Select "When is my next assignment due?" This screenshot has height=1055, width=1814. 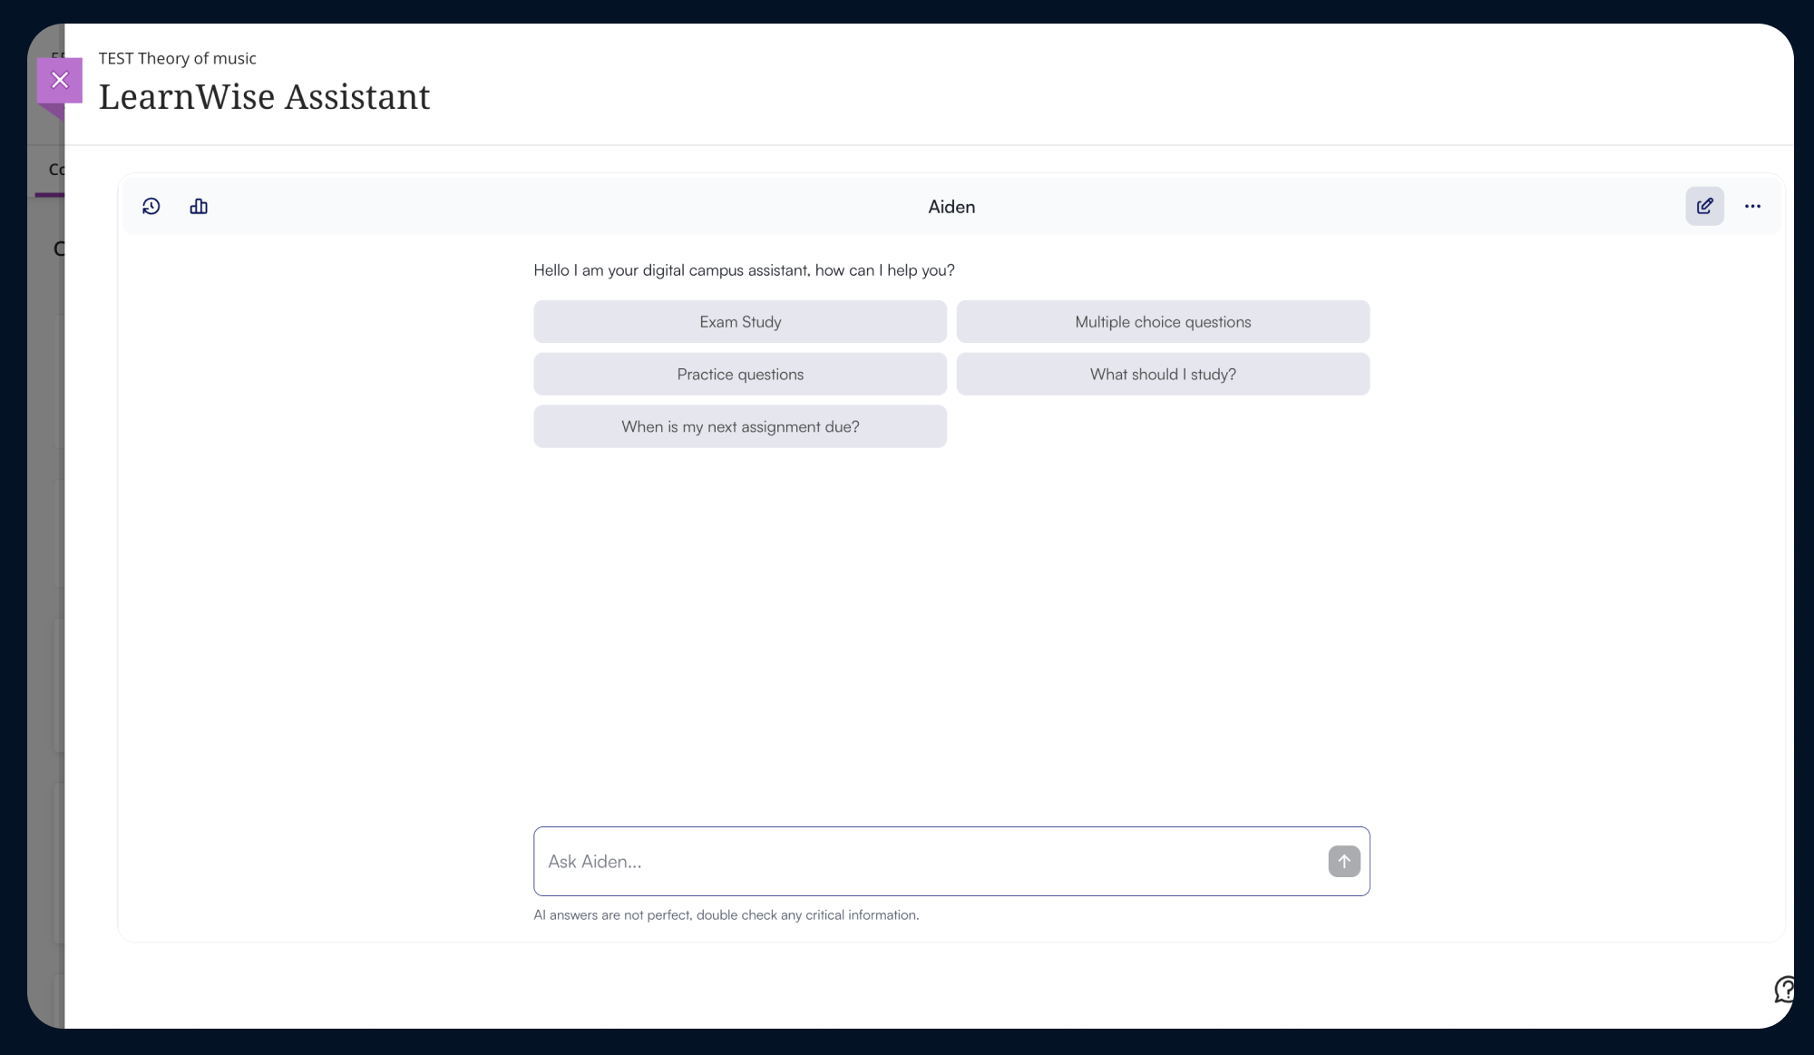pos(740,427)
